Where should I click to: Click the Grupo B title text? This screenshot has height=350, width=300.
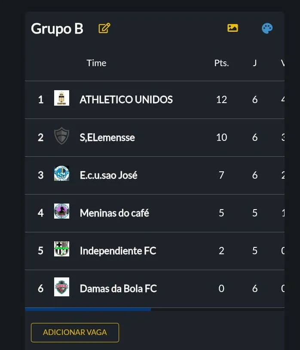(57, 29)
